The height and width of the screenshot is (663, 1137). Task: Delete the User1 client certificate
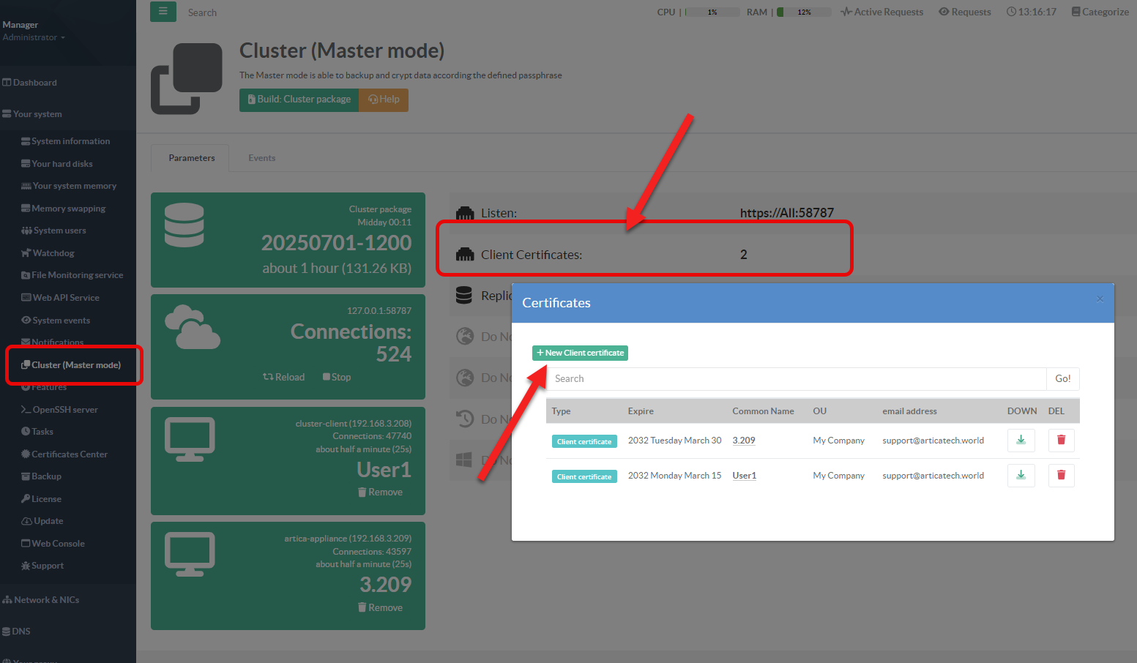click(x=1061, y=476)
